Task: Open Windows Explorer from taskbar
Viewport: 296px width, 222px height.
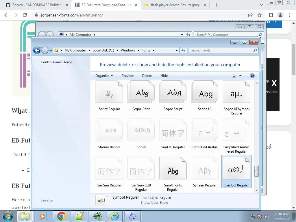Action: [25, 216]
